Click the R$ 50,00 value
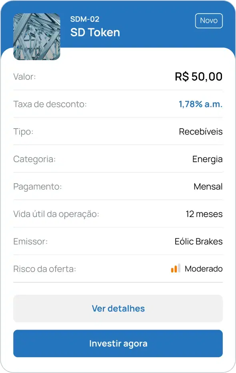Viewport: 236px width, 373px height. tap(198, 77)
